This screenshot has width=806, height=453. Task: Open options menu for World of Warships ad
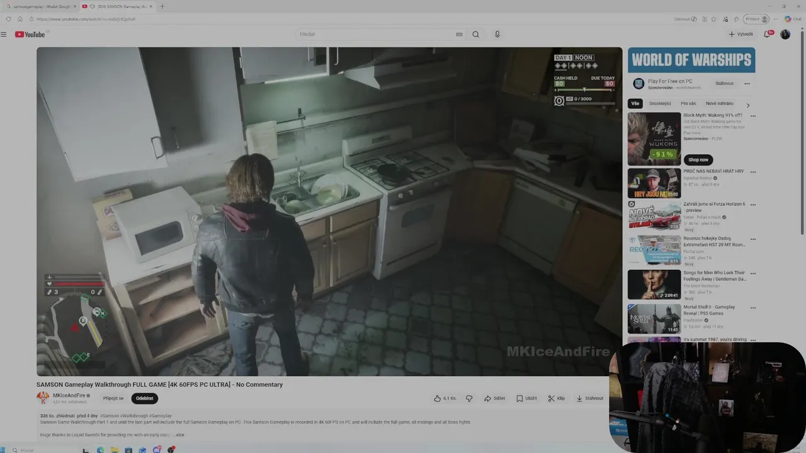pyautogui.click(x=747, y=83)
